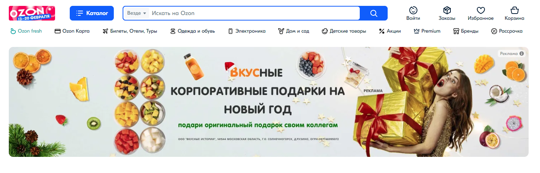Open the Каталог menu button

point(92,13)
